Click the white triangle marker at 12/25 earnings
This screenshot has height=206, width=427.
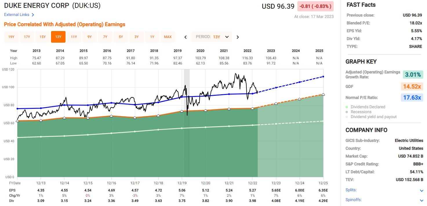click(323, 95)
